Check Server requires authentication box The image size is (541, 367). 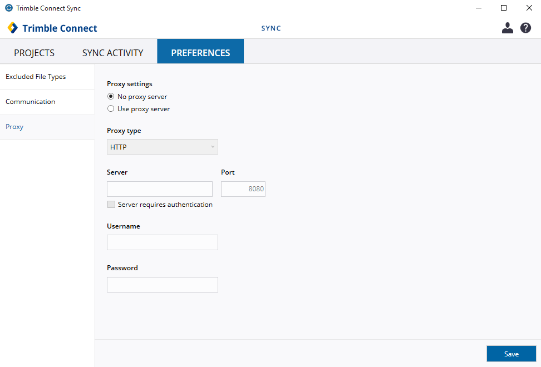(111, 204)
